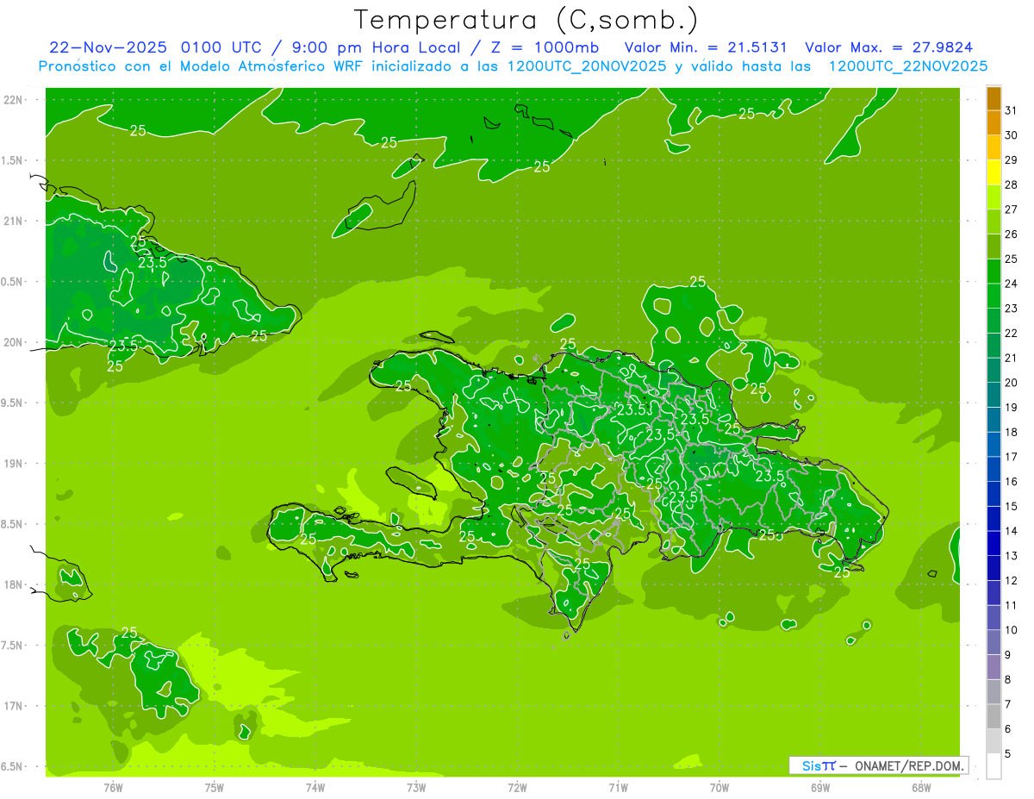Click the purple legend swatch between 9 and 10
Viewport: 1034px width, 799px height.
click(x=994, y=642)
